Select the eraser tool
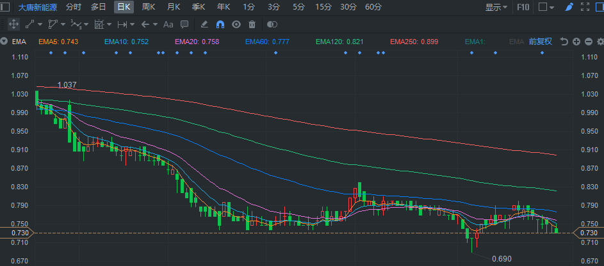The image size is (604, 266). point(204,24)
